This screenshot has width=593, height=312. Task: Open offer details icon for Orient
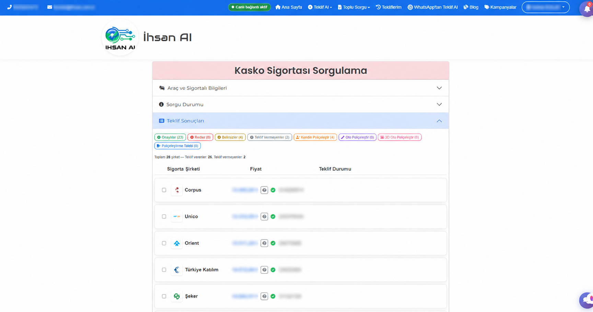coord(264,243)
